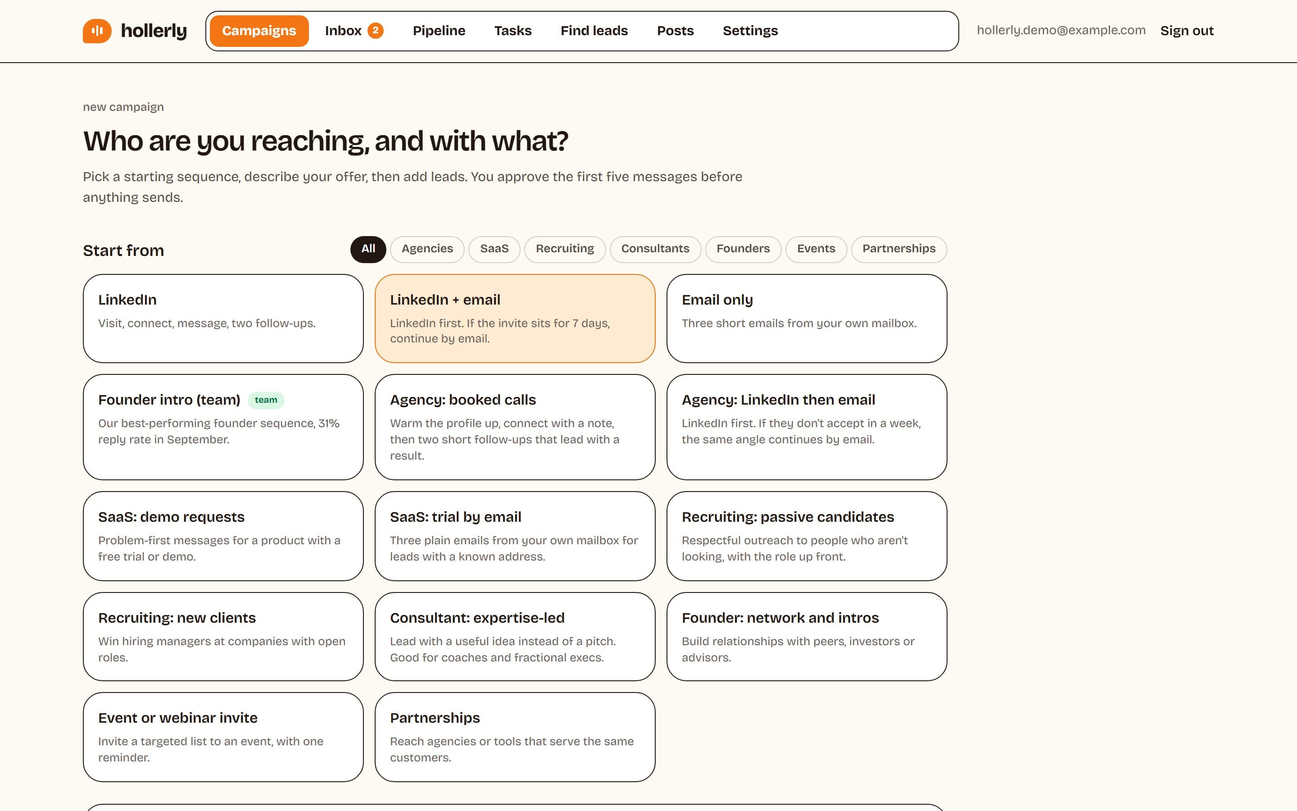Click the new campaign breadcrumb label
1297x811 pixels.
click(123, 107)
